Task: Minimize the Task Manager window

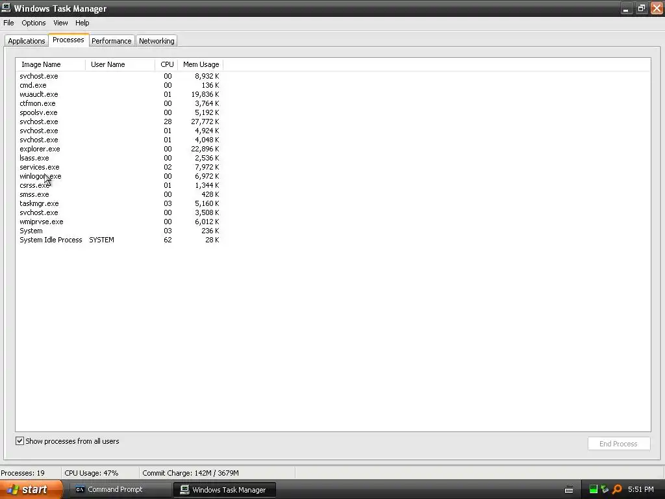Action: click(627, 8)
